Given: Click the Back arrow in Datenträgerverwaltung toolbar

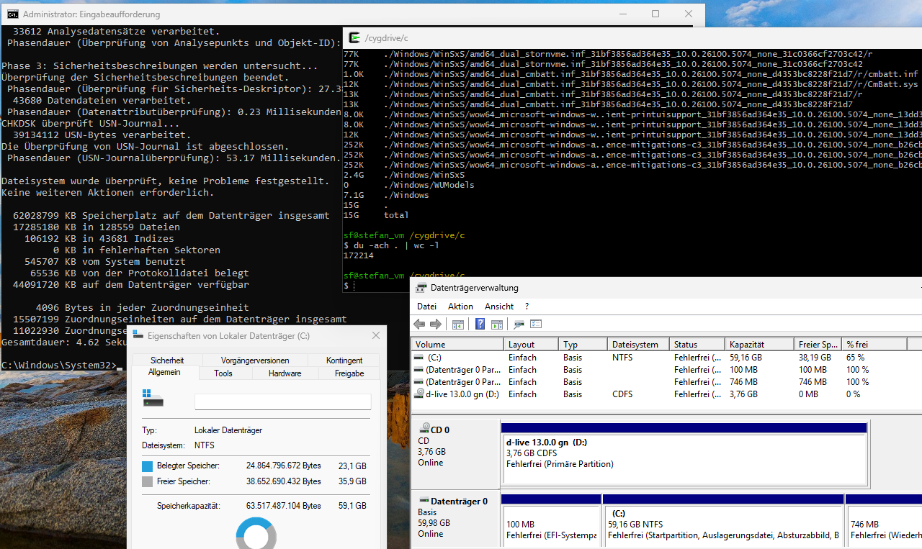Looking at the screenshot, I should point(419,325).
